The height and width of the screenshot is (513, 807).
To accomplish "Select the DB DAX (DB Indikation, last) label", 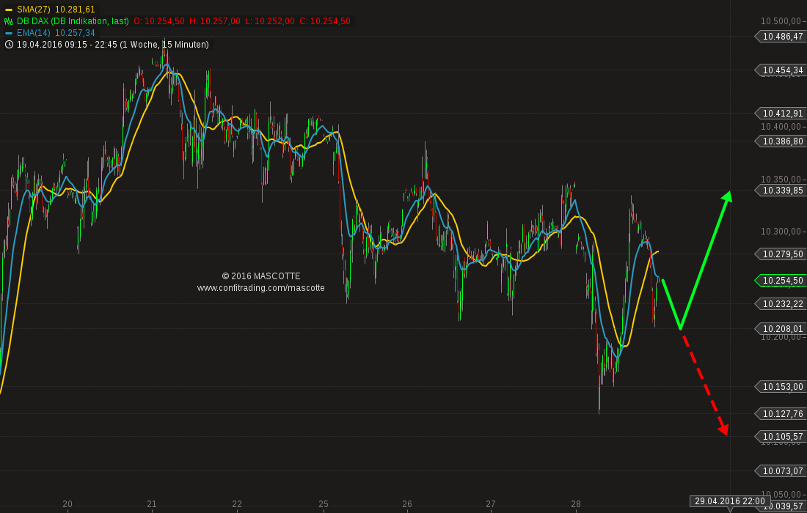I will coord(73,21).
